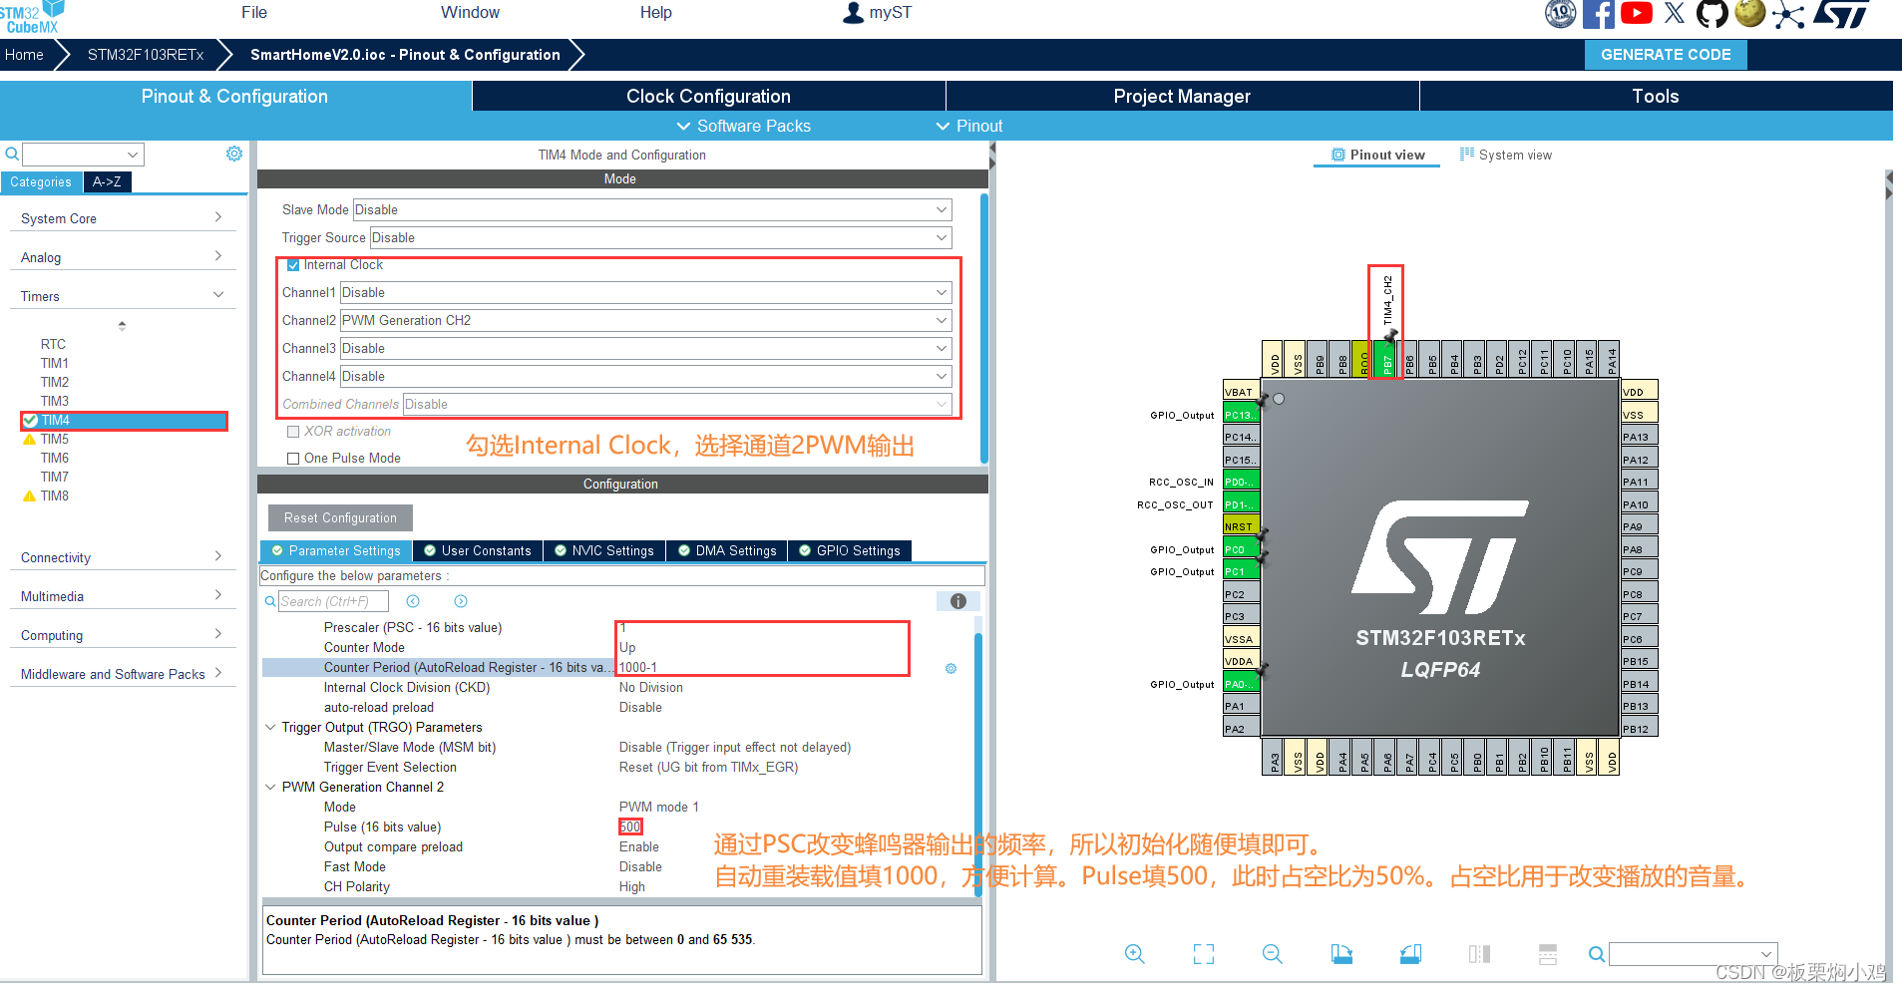Image resolution: width=1902 pixels, height=991 pixels.
Task: Switch to the A->Z list tab
Action: (x=107, y=181)
